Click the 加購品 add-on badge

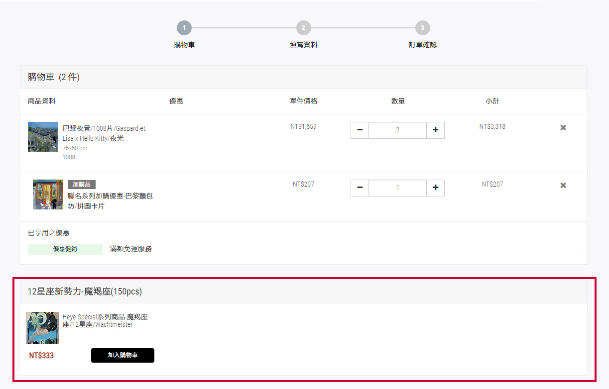[82, 185]
